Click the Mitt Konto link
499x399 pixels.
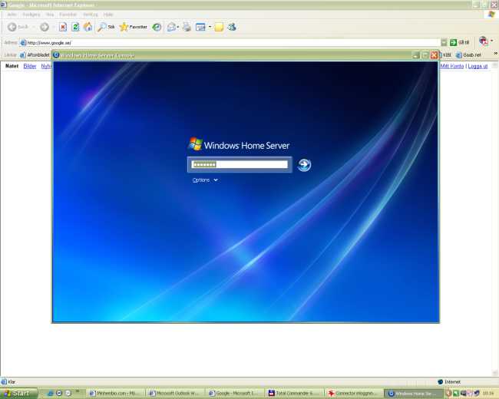pyautogui.click(x=452, y=66)
